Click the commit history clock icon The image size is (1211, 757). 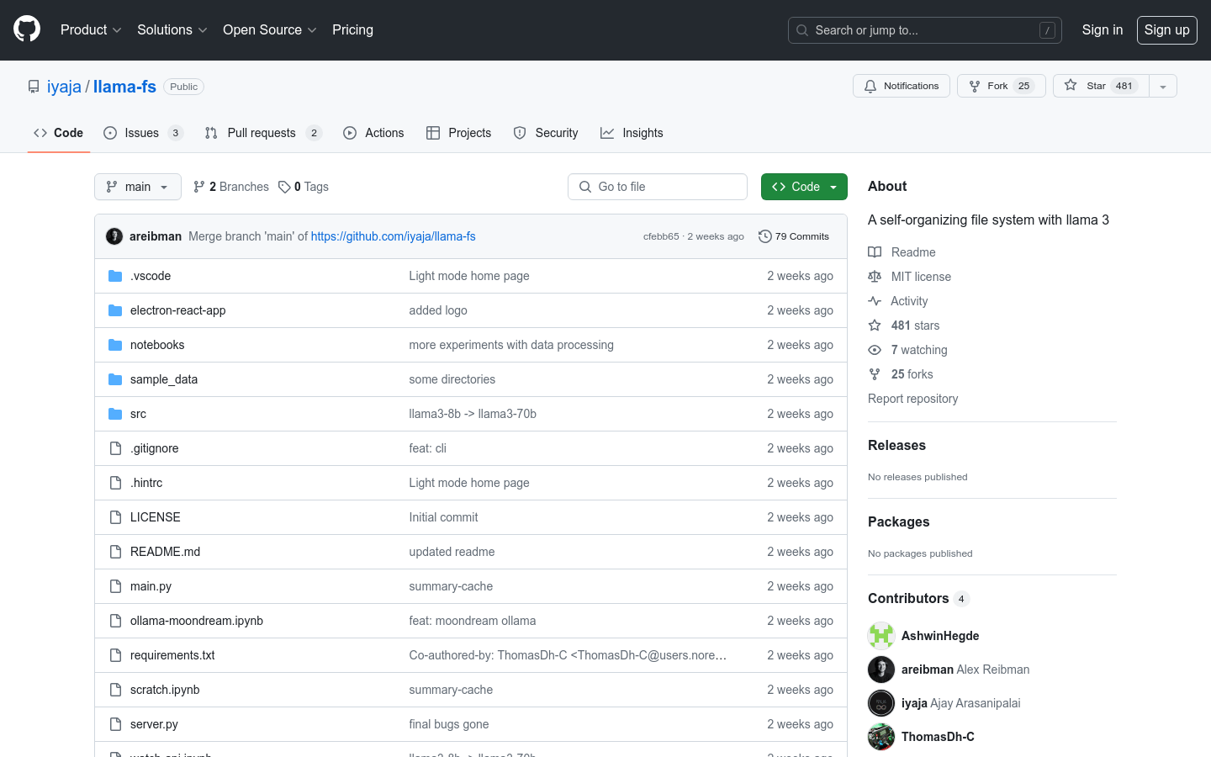764,236
